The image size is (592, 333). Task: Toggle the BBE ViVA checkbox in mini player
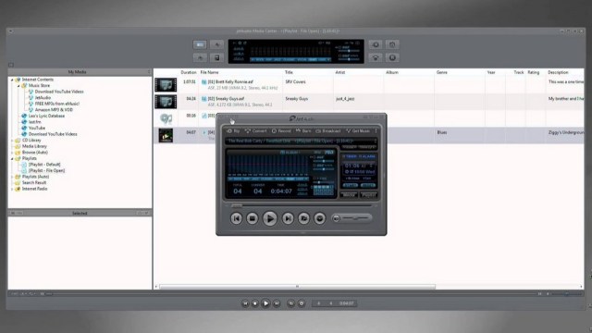[x=314, y=165]
